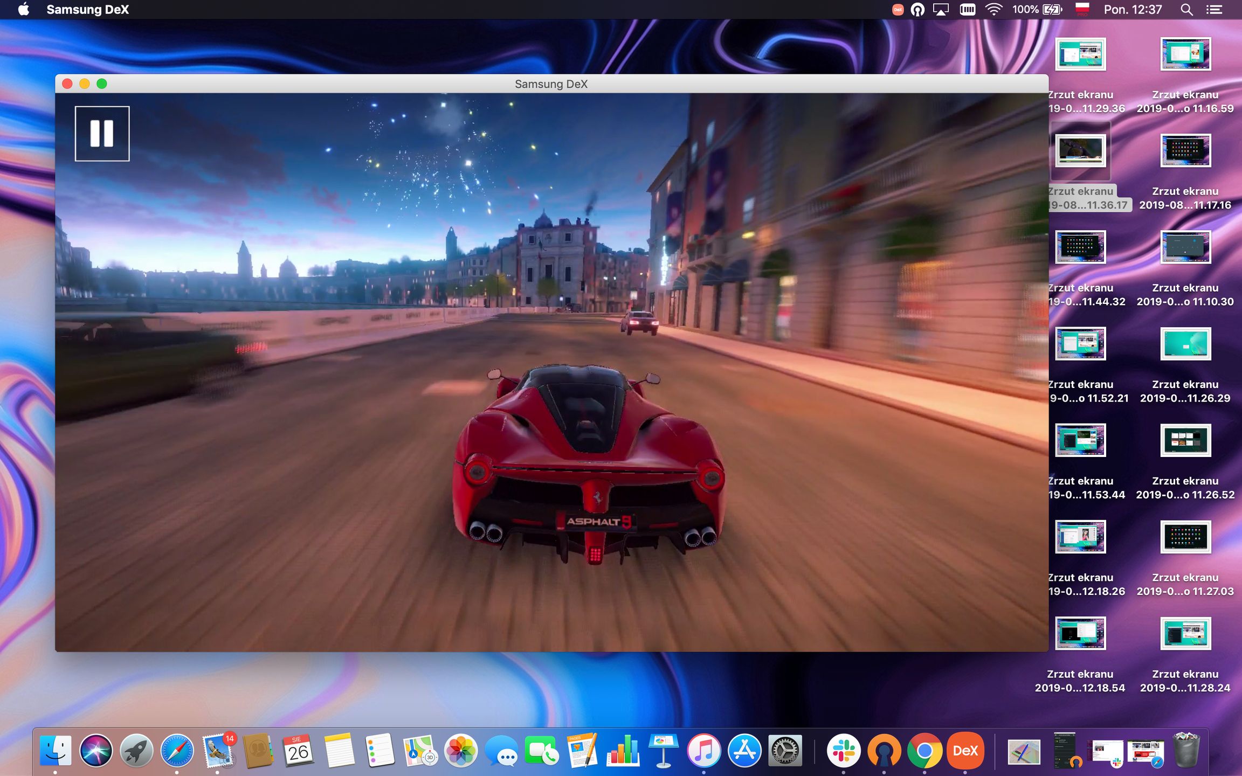Open Mail with 14 unread badge
Screen dimensions: 1242x776
[x=218, y=751]
